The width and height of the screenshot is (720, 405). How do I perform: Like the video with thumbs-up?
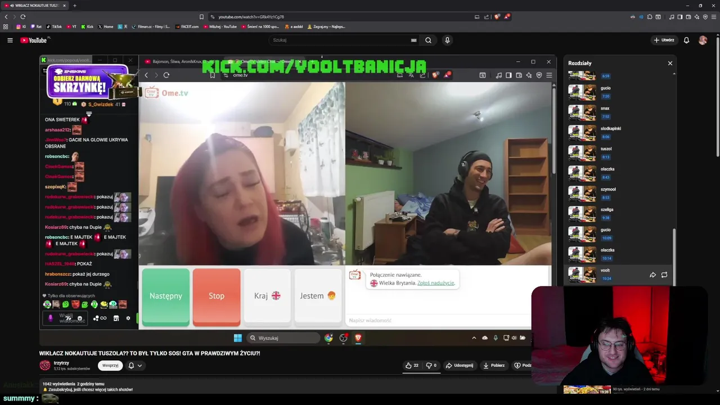pos(412,366)
